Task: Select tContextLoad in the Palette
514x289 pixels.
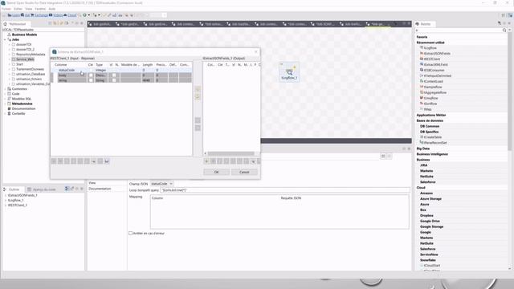Action: pyautogui.click(x=433, y=81)
